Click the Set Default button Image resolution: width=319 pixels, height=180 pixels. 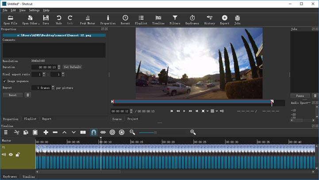coord(72,67)
